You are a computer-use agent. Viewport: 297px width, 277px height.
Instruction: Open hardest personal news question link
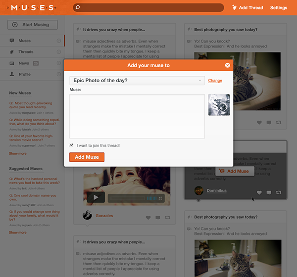35,181
